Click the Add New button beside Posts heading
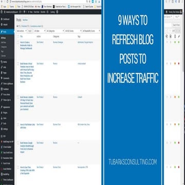Image resolution: width=185 pixels, height=185 pixels. tap(25, 20)
